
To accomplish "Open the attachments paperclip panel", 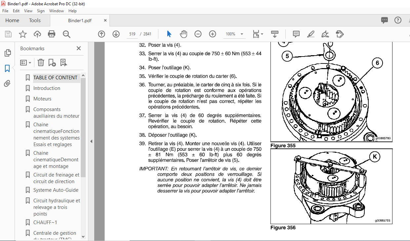I will [x=7, y=84].
